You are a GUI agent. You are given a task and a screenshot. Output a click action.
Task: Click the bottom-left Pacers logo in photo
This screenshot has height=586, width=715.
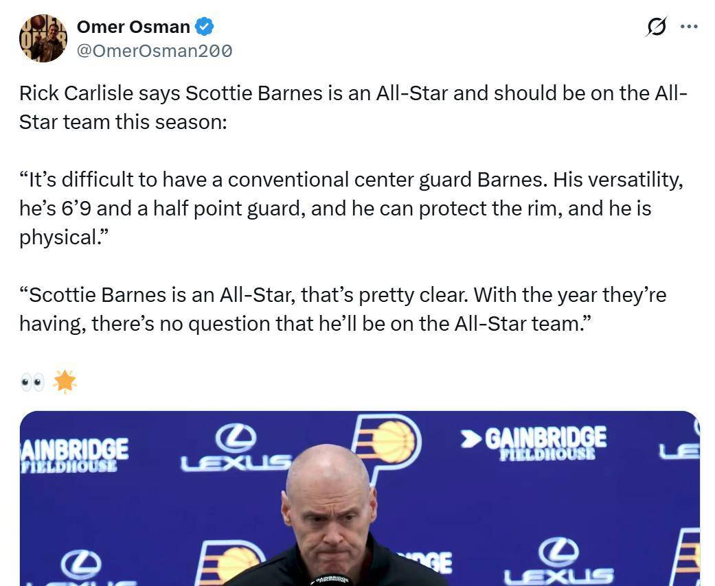(229, 561)
